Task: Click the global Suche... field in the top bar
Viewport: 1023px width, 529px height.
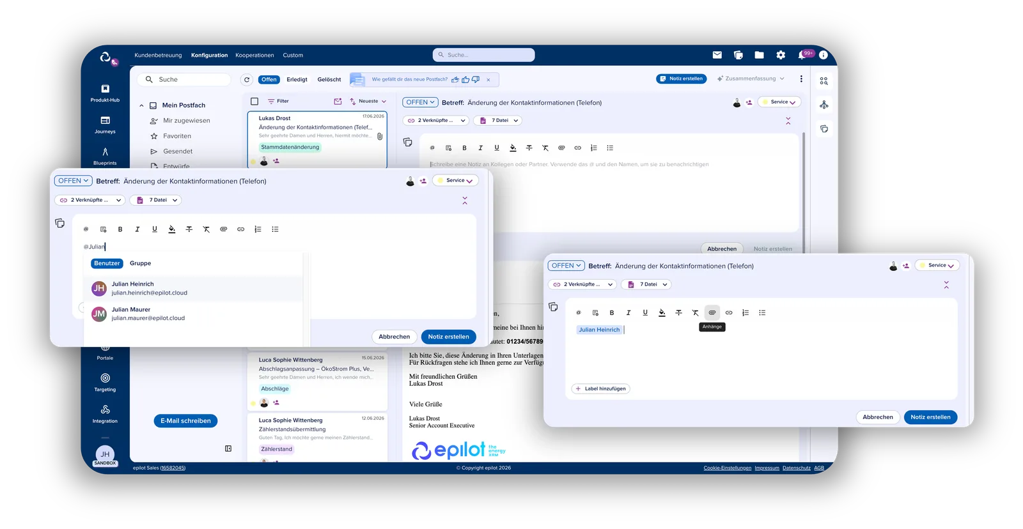Action: 484,55
